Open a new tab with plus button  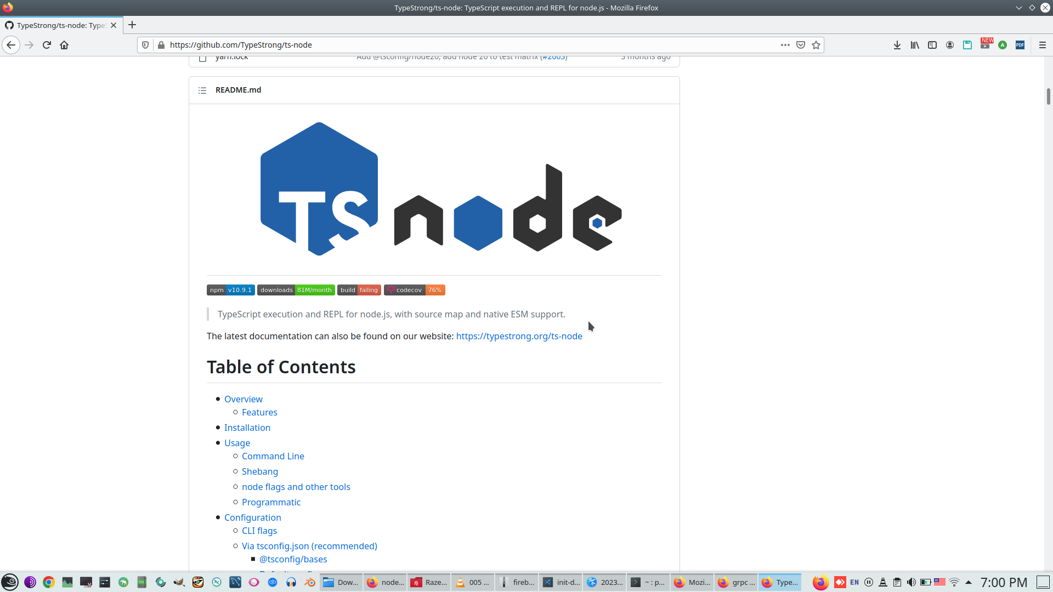[132, 25]
